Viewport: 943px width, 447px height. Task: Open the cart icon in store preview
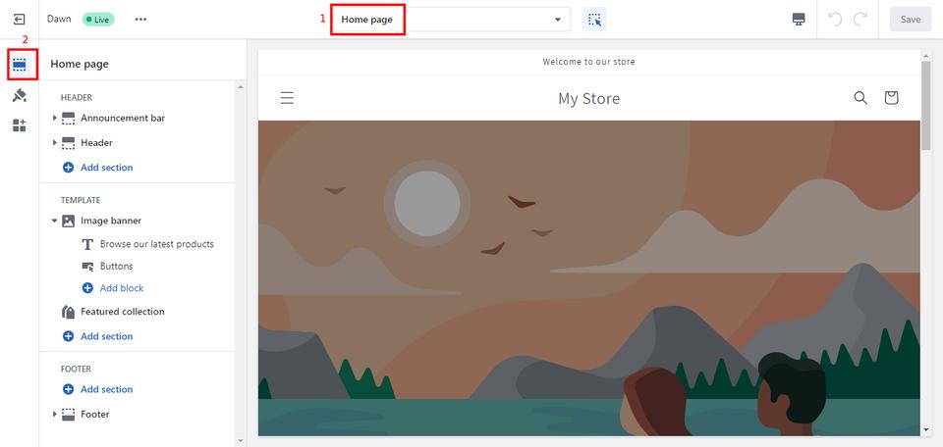tap(891, 98)
